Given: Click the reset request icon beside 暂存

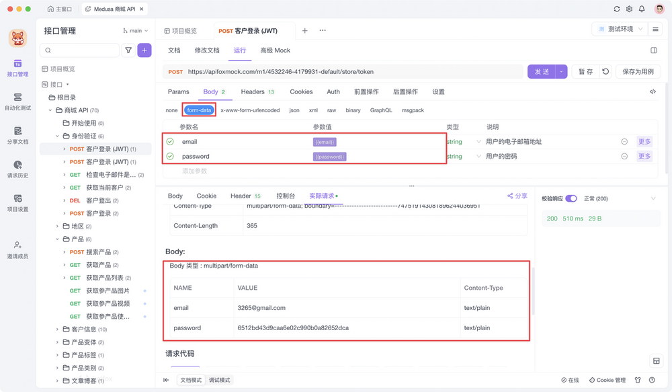Looking at the screenshot, I should pos(605,72).
